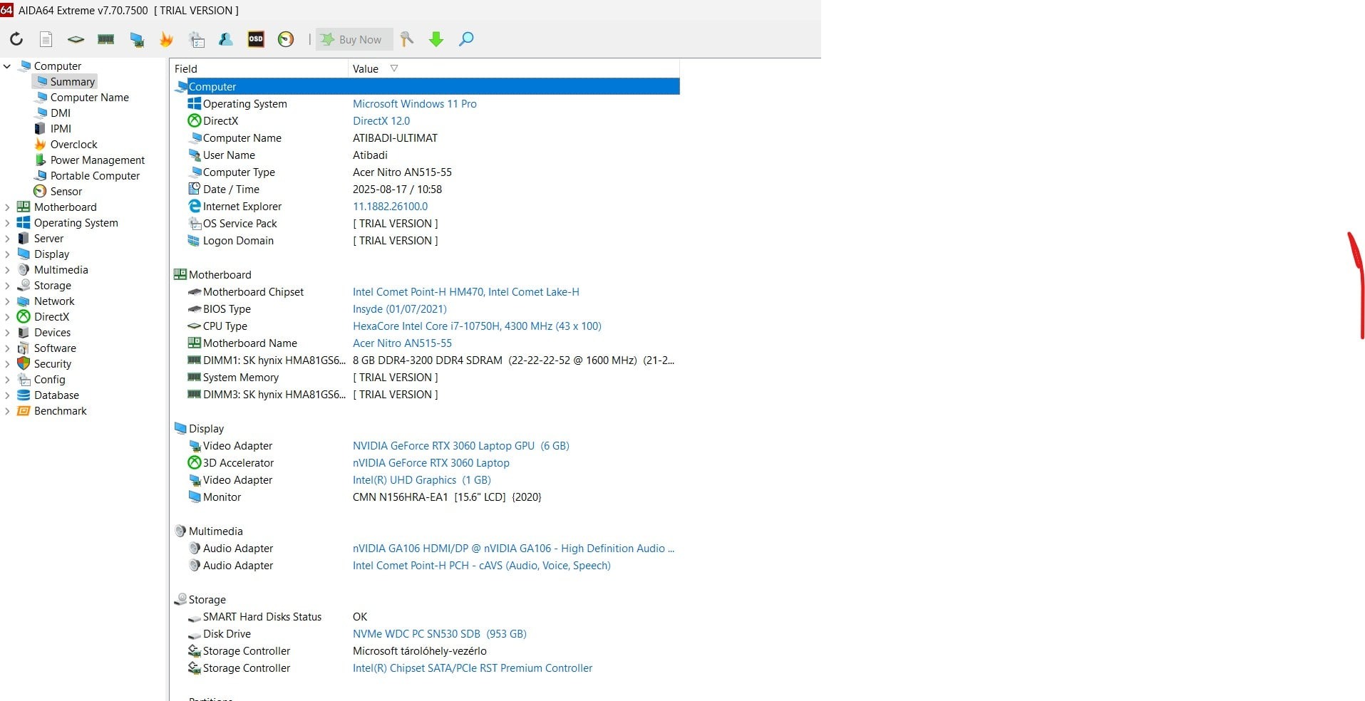
Task: Sort by the Field column header
Action: (x=259, y=69)
